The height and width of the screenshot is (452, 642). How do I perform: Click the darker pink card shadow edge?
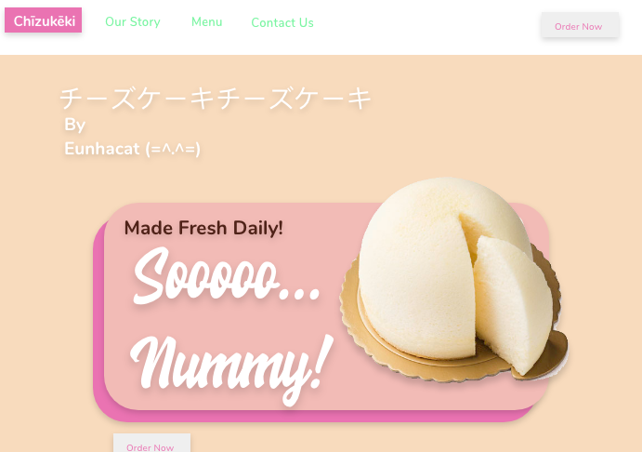[98, 327]
